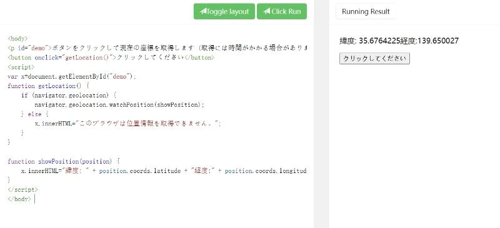Open the Running Result tab
The width and height of the screenshot is (500, 228).
(x=366, y=11)
